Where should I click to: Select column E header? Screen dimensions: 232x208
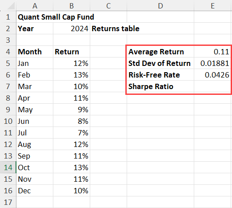pos(213,6)
